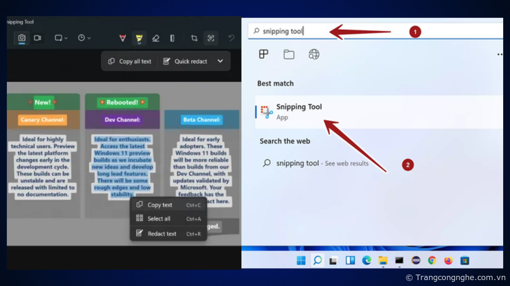Expand the snip shape mode dropdown

(x=61, y=38)
